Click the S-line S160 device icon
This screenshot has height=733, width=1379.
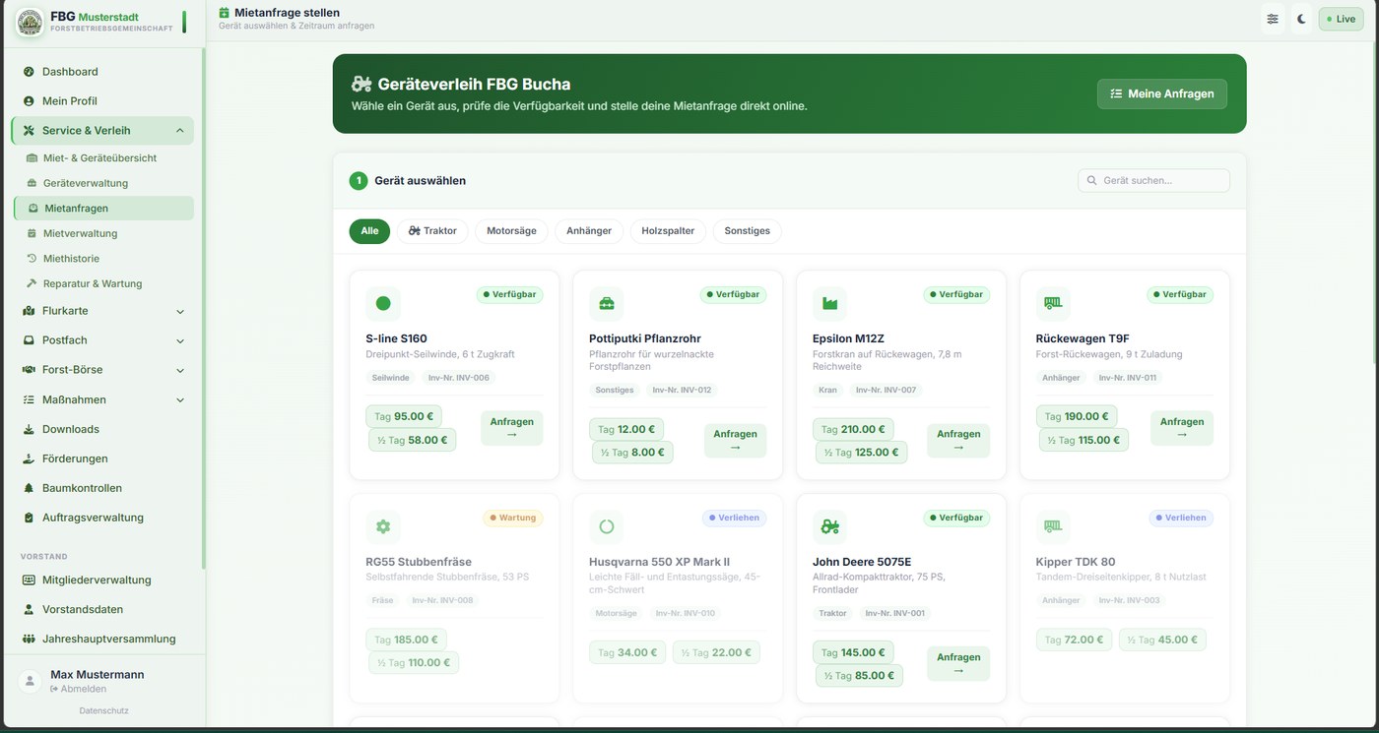(383, 303)
